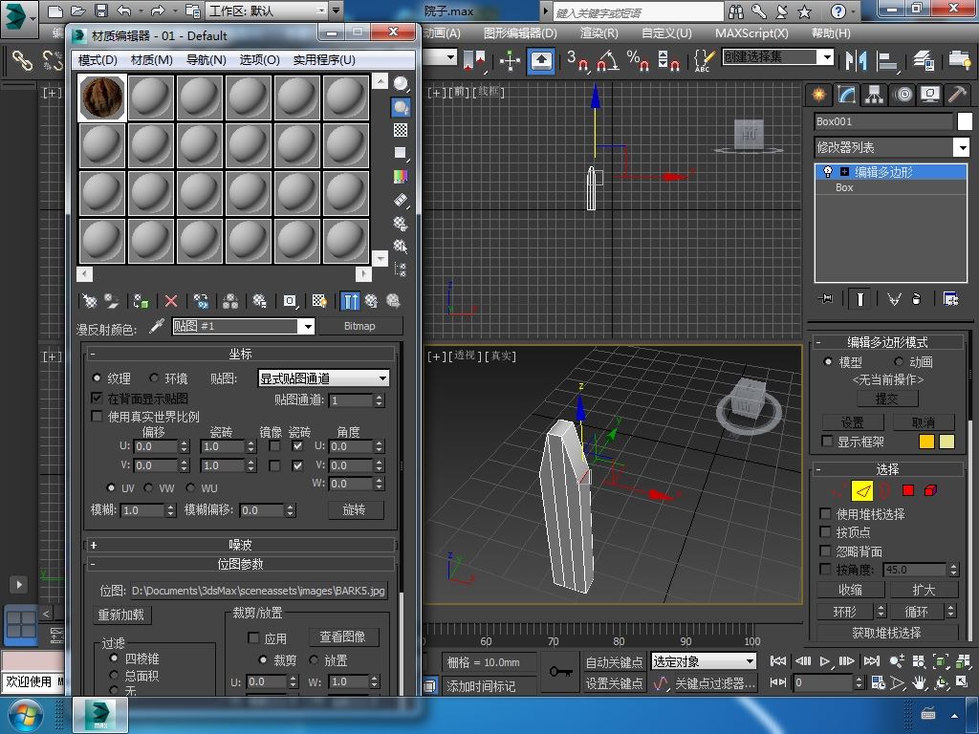Reset map with the red X icon

(171, 301)
